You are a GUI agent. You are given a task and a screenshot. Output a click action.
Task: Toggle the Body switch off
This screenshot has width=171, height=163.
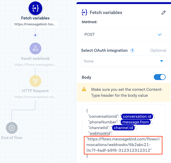click(x=160, y=77)
